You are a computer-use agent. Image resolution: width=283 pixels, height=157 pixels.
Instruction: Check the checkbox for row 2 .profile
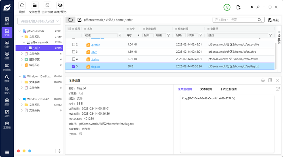[x=74, y=44]
